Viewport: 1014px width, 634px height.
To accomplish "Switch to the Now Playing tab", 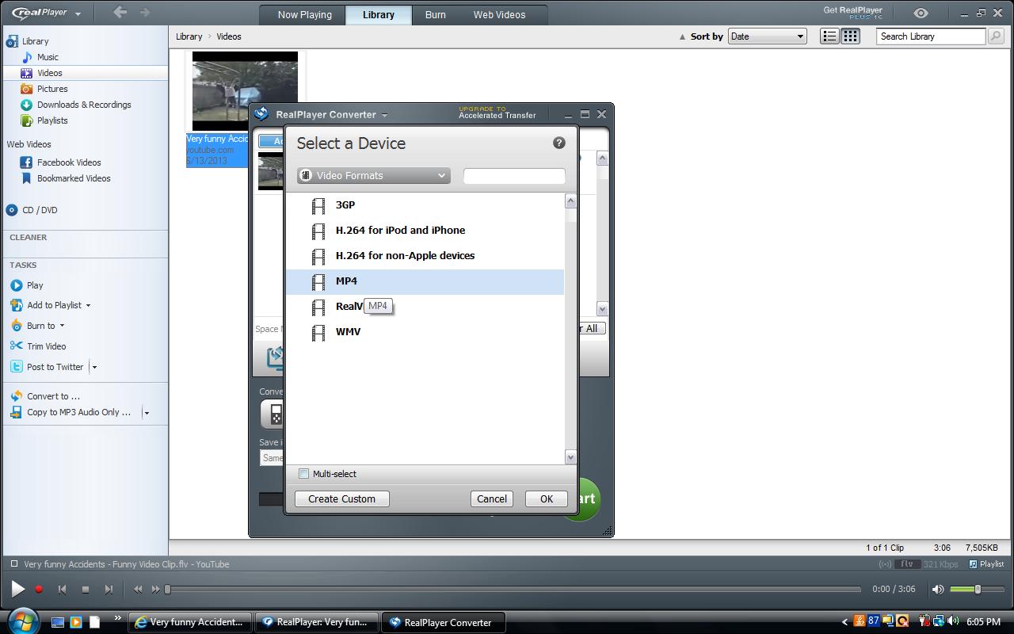I will tap(305, 15).
